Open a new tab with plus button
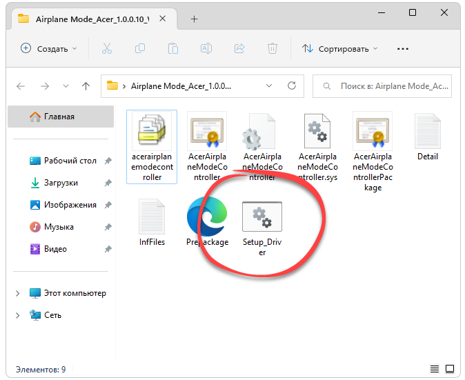The image size is (465, 380). pyautogui.click(x=194, y=19)
